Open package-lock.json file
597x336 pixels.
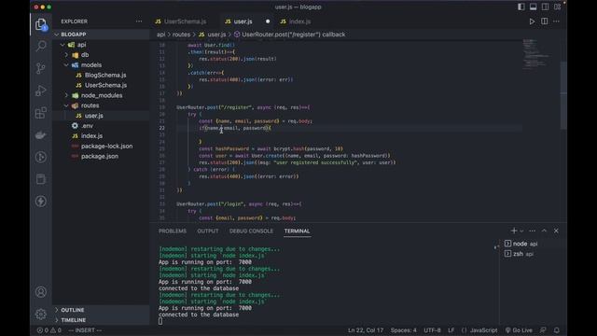coord(101,146)
